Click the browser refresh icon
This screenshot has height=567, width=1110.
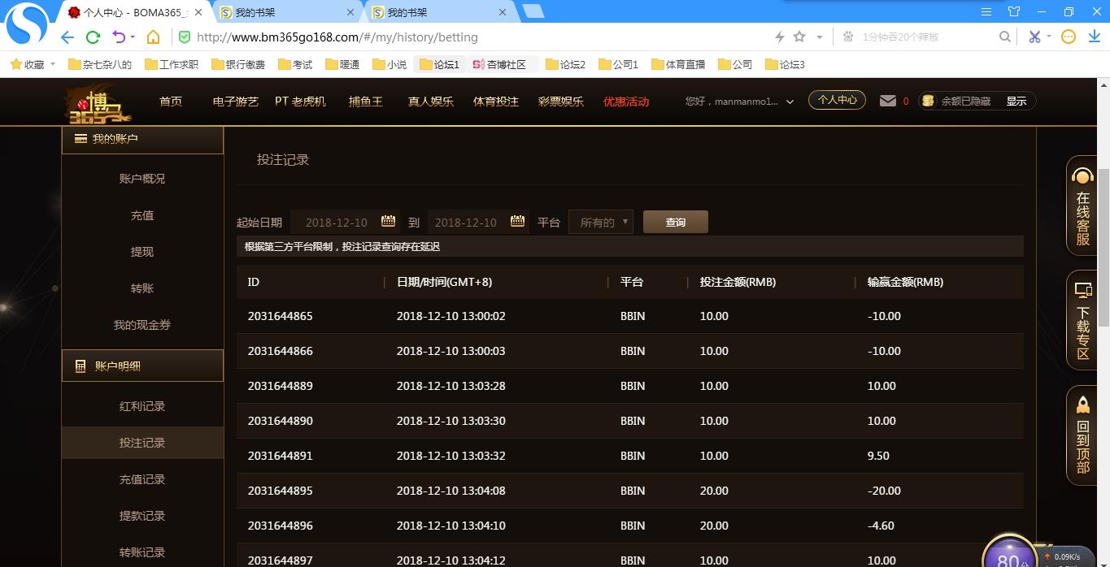(93, 37)
